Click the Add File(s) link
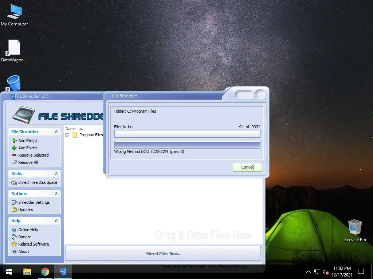This screenshot has height=279, width=373. [x=28, y=141]
